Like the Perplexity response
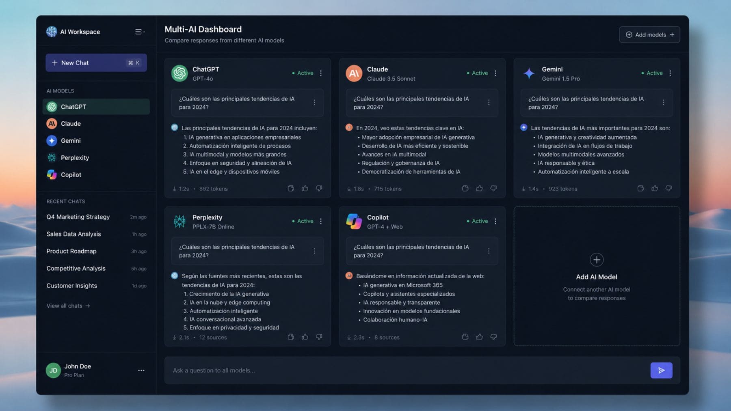Viewport: 731px width, 411px height. point(305,337)
